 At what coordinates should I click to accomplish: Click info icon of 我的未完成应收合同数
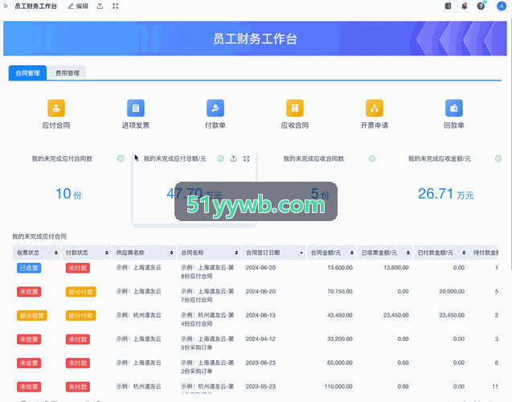click(x=372, y=158)
